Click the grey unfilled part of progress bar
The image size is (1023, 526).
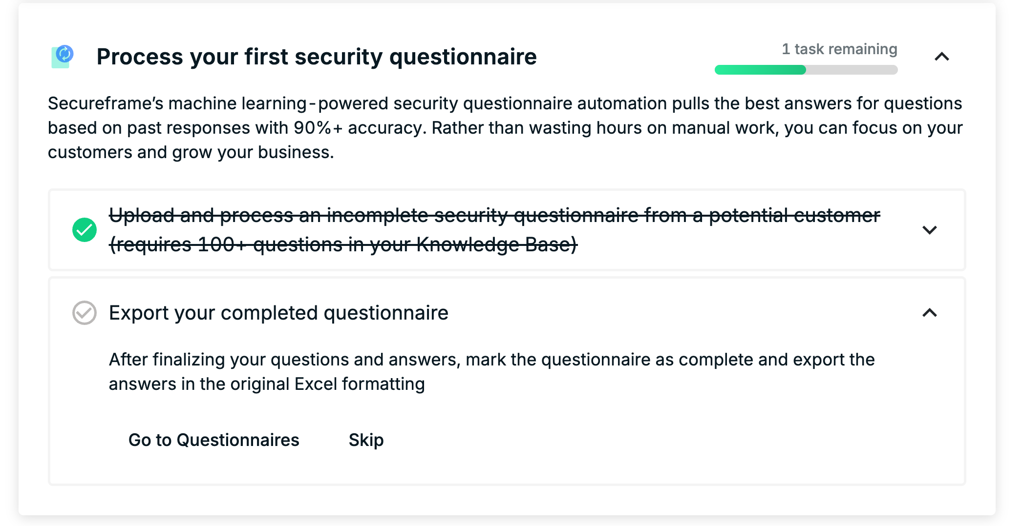(852, 70)
